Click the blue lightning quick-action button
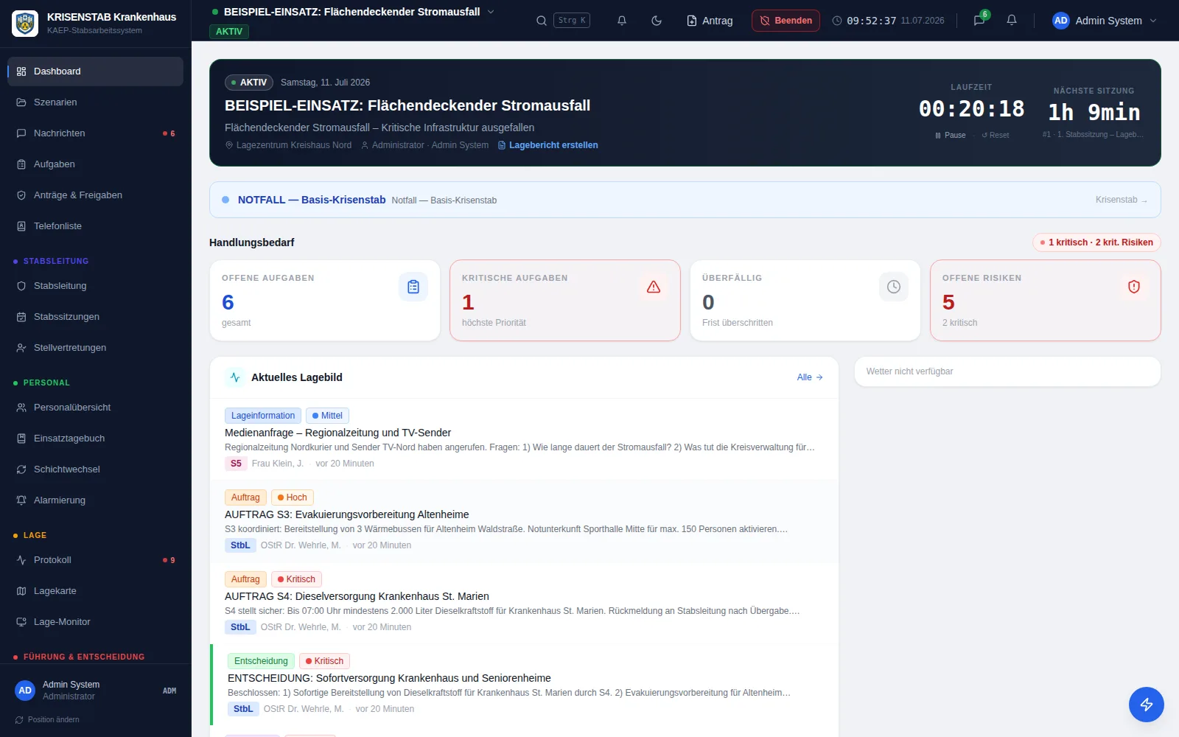Viewport: 1179px width, 737px height. (1147, 705)
